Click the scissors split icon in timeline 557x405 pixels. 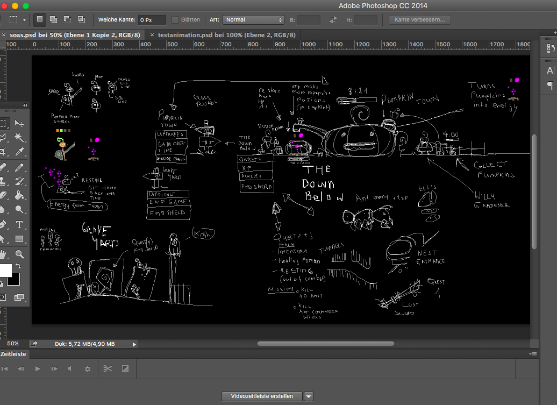point(108,368)
